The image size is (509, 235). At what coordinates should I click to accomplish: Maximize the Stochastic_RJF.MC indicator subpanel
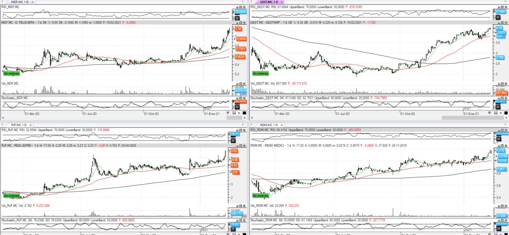[x=241, y=220]
